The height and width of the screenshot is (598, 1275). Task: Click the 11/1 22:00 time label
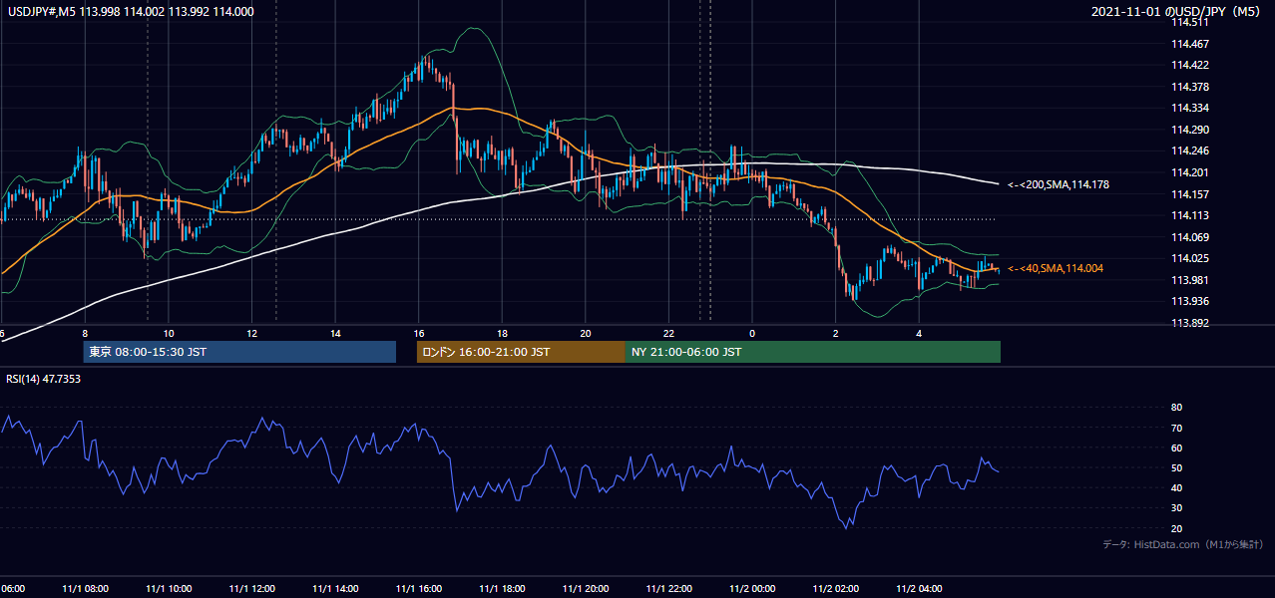coord(669,589)
